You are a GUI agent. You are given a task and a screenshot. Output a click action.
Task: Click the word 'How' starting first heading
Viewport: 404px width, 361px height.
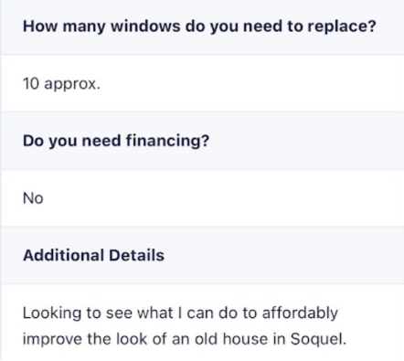(x=40, y=27)
